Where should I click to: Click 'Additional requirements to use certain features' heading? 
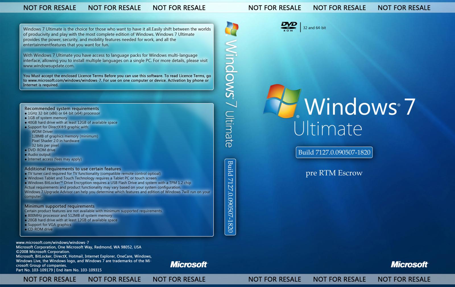tap(73, 168)
